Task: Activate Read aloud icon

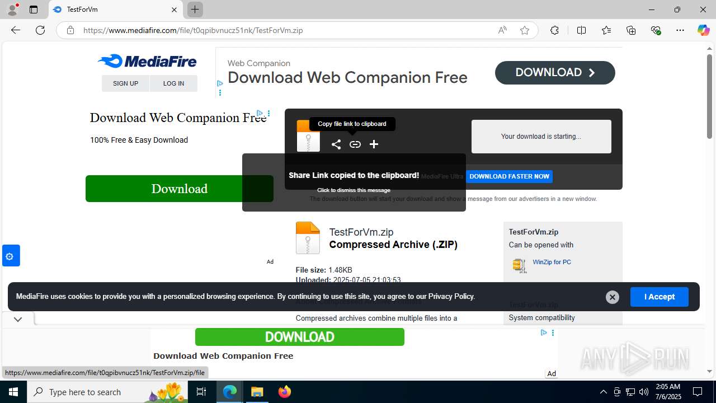Action: pos(502,30)
